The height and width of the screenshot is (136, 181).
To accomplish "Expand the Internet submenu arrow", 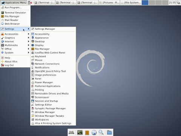I will pyautogui.click(x=29, y=42).
